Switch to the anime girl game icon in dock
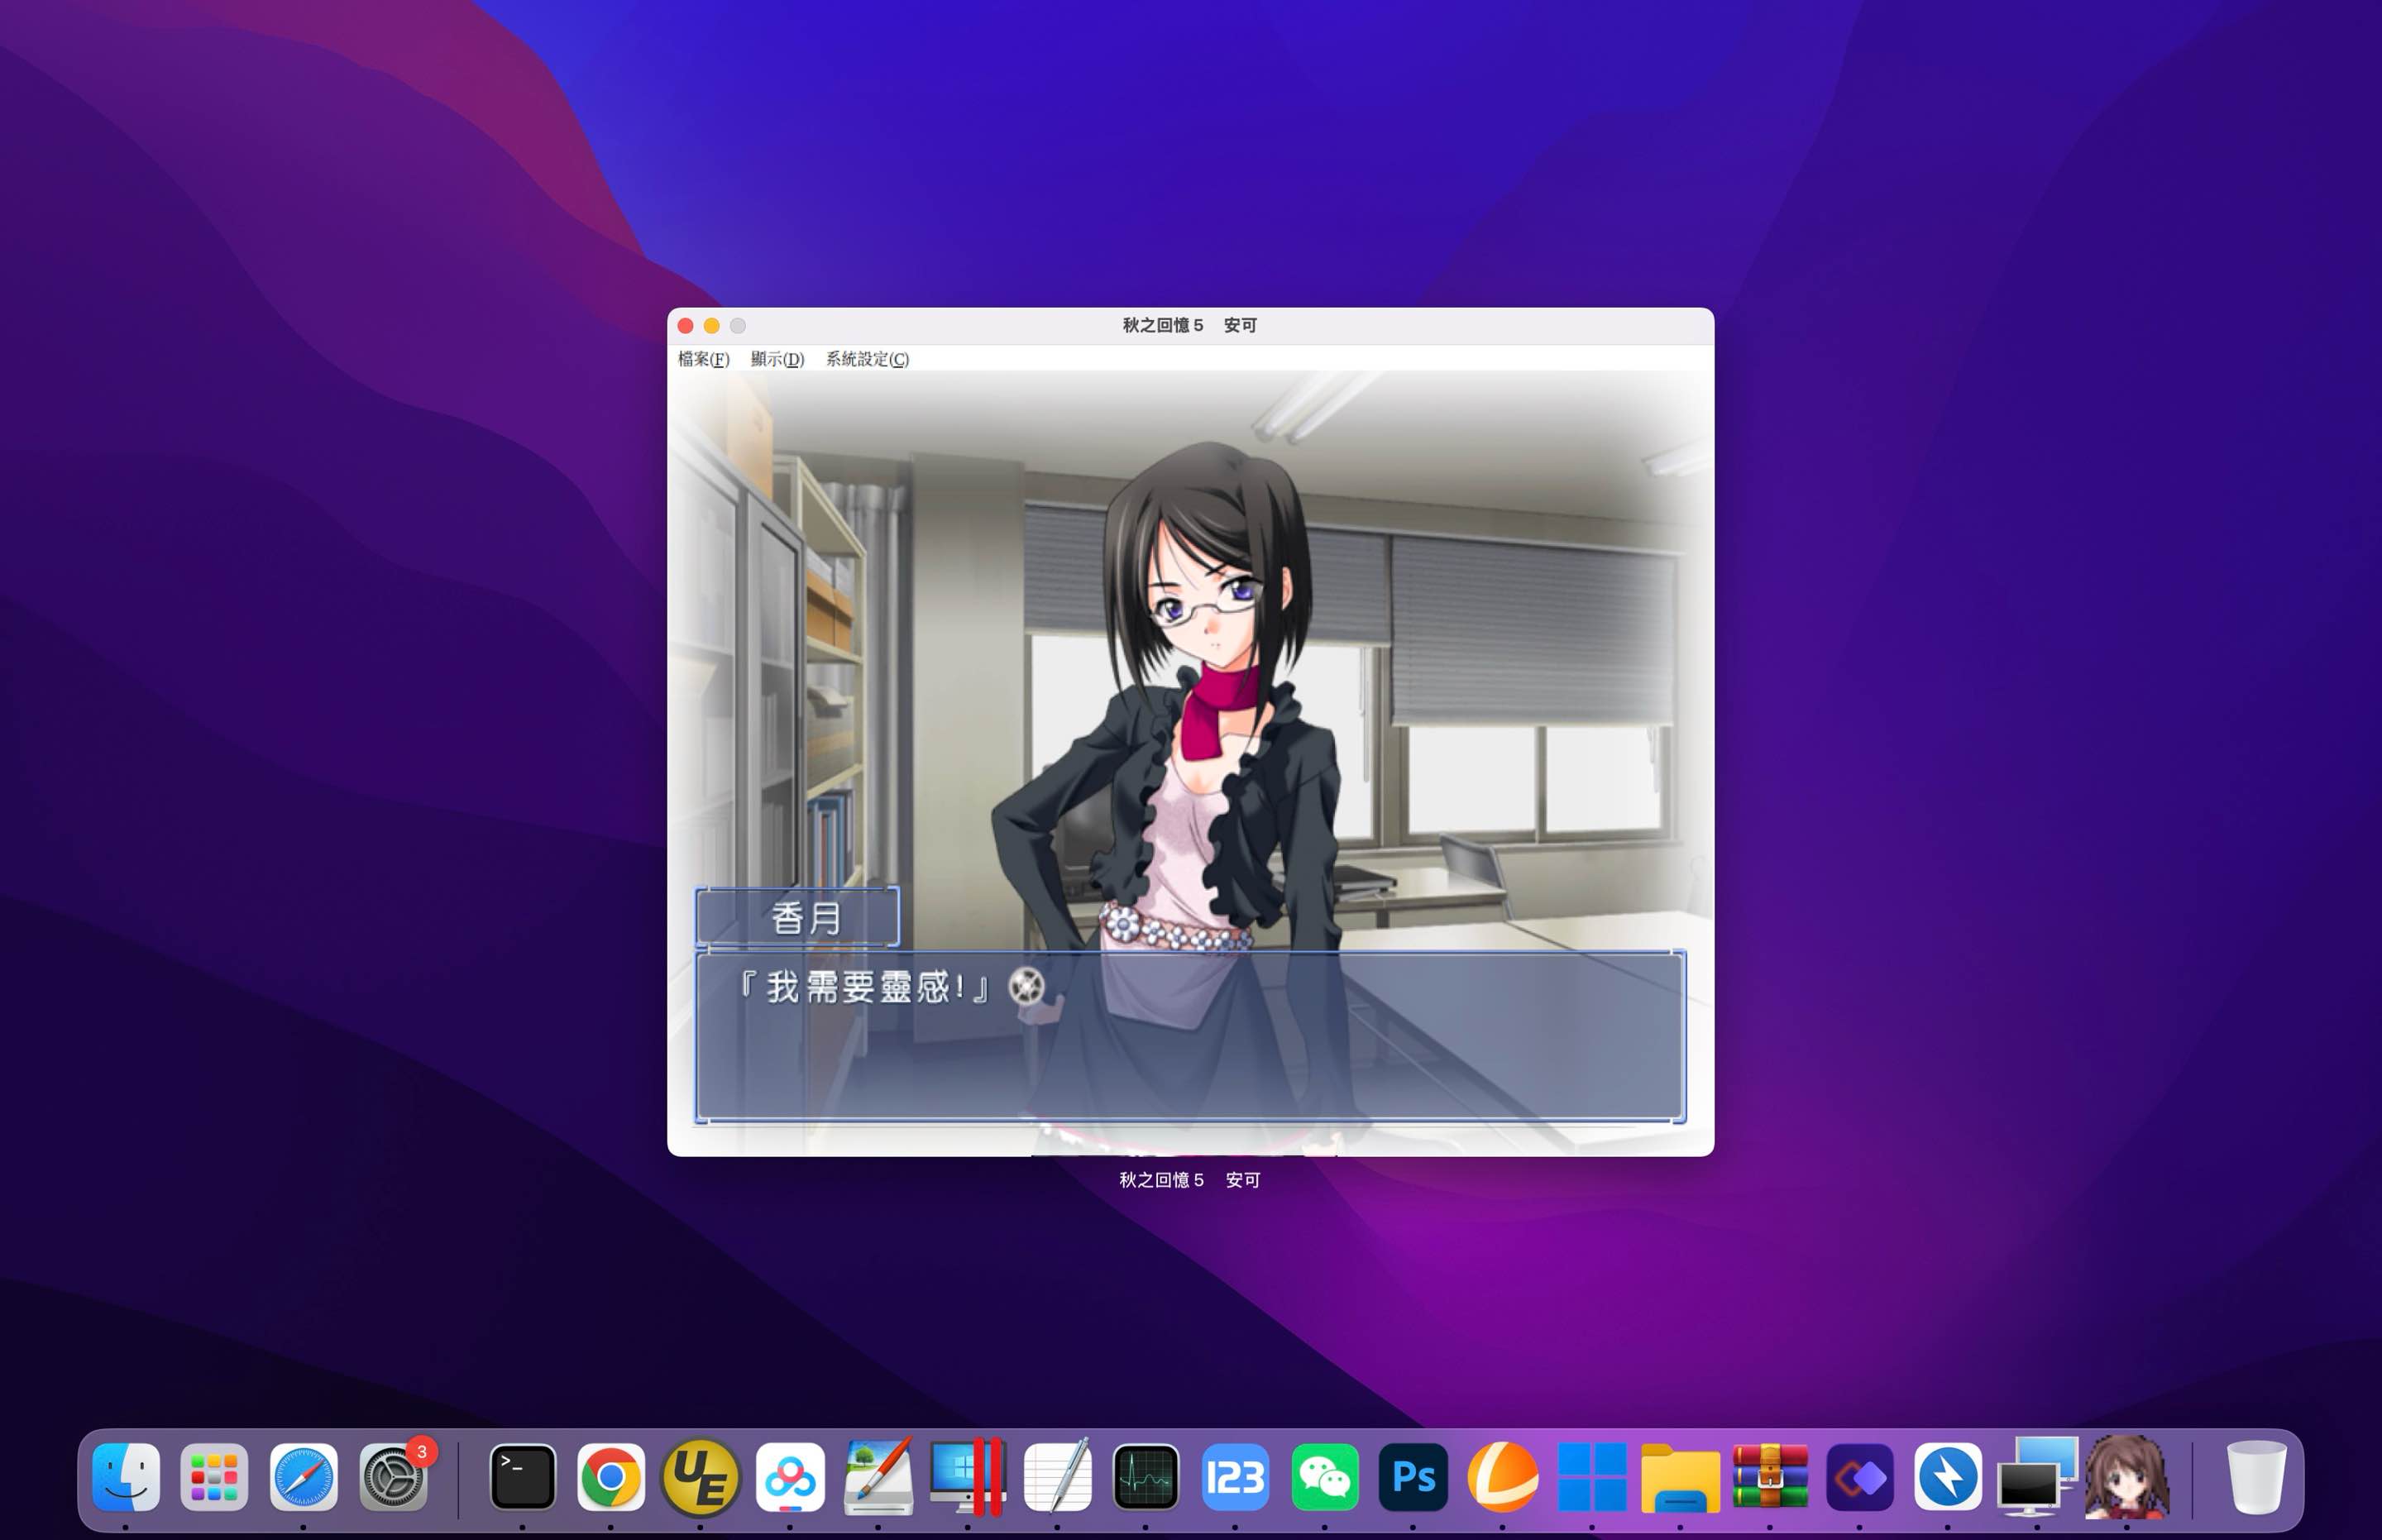2382x1540 pixels. click(x=2127, y=1476)
